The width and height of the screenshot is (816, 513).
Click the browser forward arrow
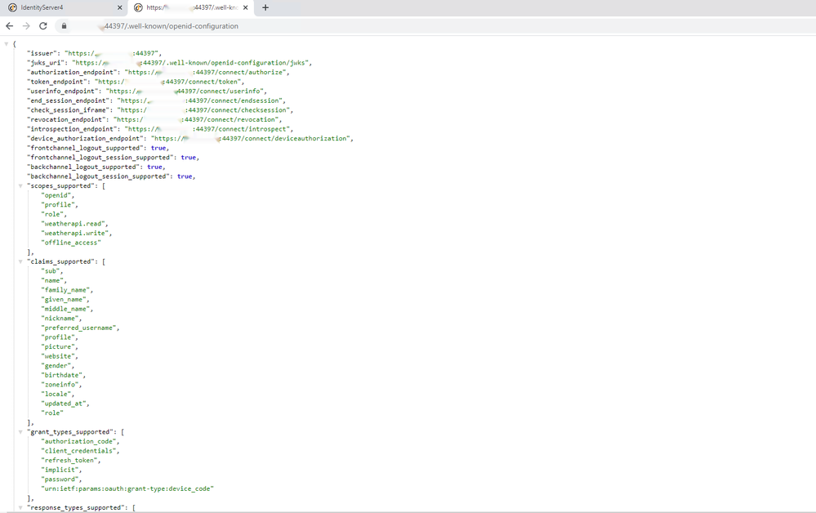point(26,26)
